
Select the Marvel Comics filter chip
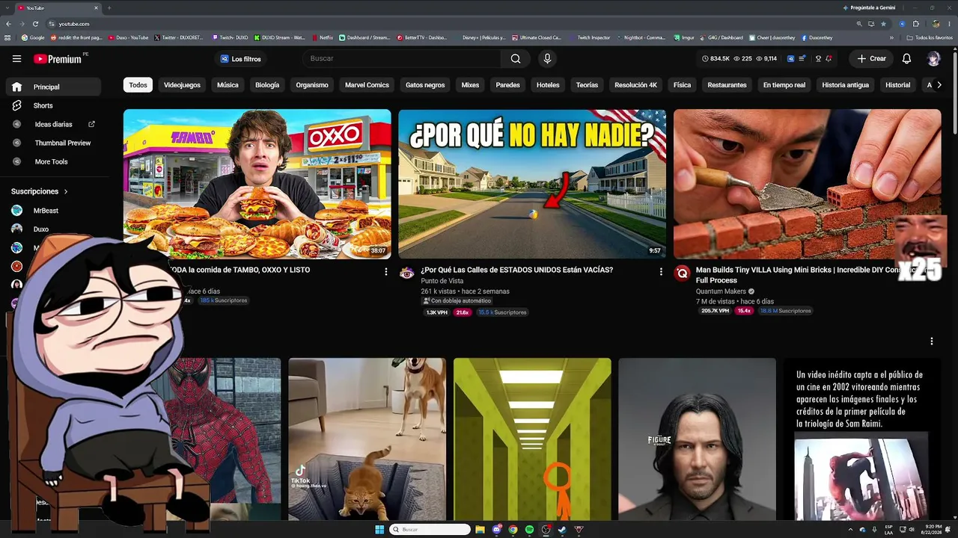[x=367, y=85]
